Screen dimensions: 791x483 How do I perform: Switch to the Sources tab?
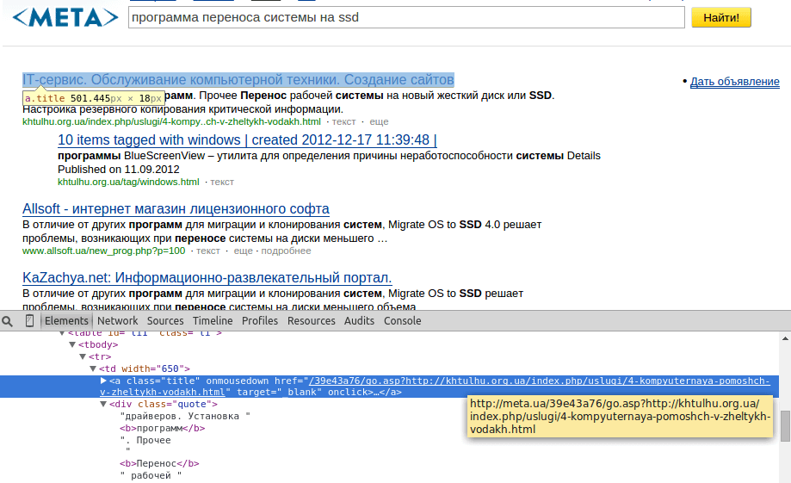(x=165, y=321)
